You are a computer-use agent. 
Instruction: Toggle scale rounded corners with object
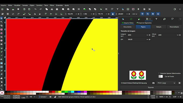click(147, 14)
